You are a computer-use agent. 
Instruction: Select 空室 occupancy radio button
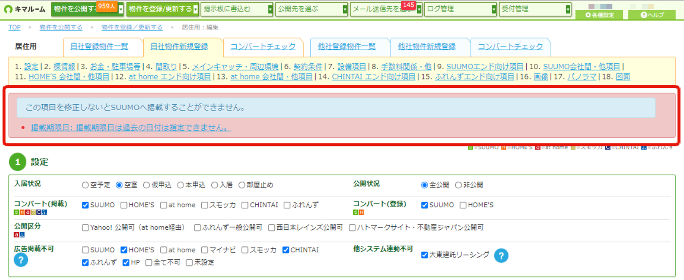[119, 185]
